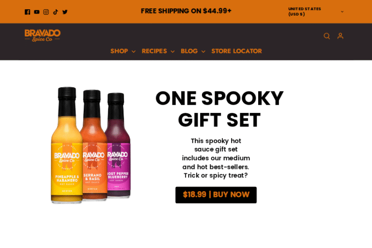Open the search magnifier icon
372x248 pixels.
326,36
